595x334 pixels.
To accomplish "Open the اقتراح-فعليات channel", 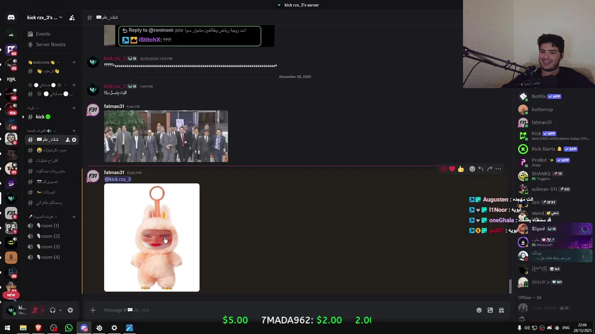I will (52, 161).
